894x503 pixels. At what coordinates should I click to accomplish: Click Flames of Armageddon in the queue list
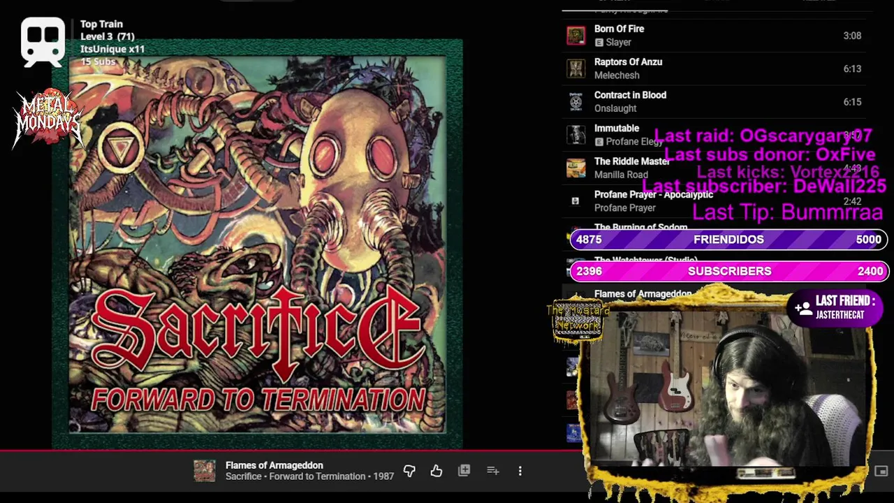click(x=643, y=294)
